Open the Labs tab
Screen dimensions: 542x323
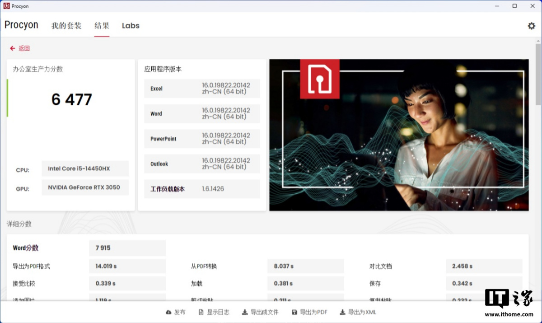(x=131, y=26)
